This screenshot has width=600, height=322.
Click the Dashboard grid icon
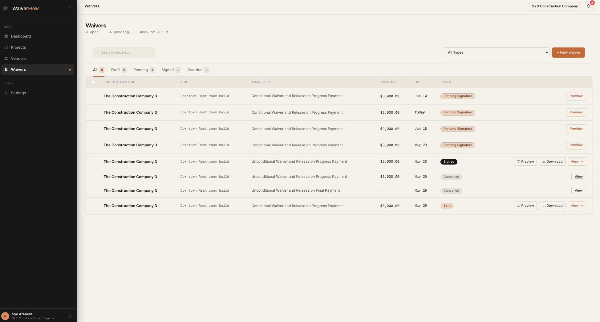6,36
